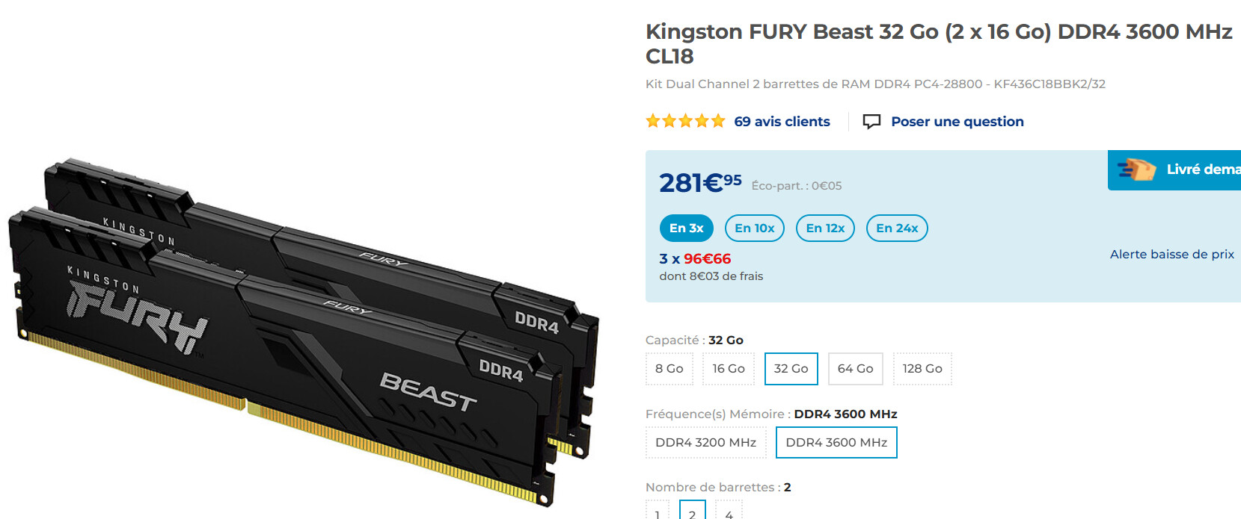This screenshot has width=1241, height=519.
Task: Open the 69 avis clients link
Action: (782, 122)
